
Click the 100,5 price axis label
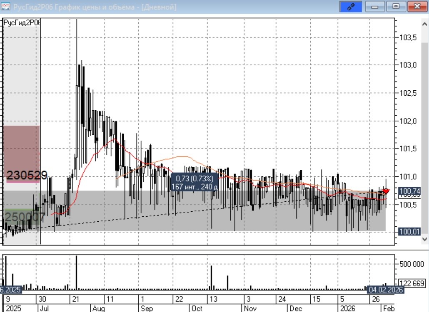point(408,205)
